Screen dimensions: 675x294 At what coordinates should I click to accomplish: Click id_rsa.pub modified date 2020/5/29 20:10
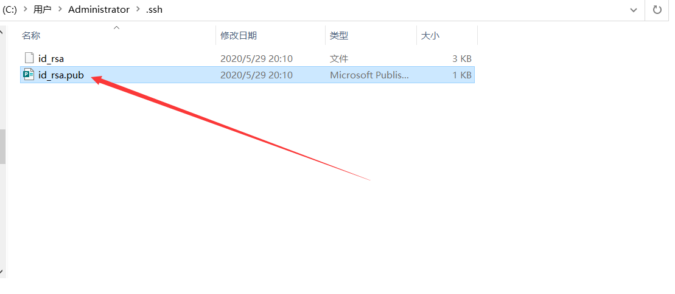point(257,75)
